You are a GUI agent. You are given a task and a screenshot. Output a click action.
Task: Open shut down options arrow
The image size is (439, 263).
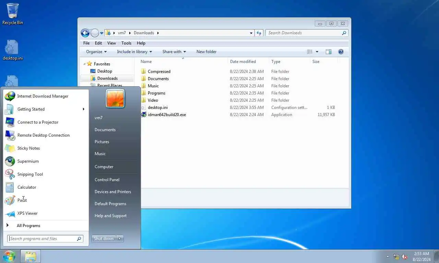120,239
